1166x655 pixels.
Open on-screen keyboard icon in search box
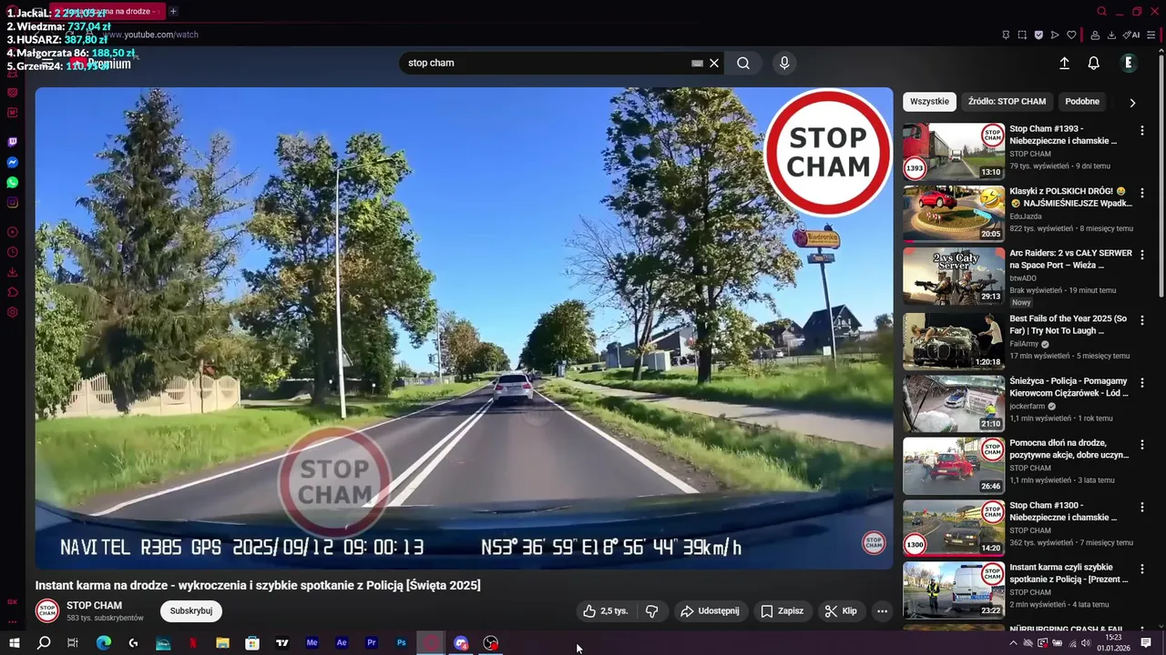[697, 63]
